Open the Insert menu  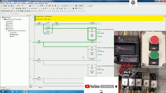(15, 3)
